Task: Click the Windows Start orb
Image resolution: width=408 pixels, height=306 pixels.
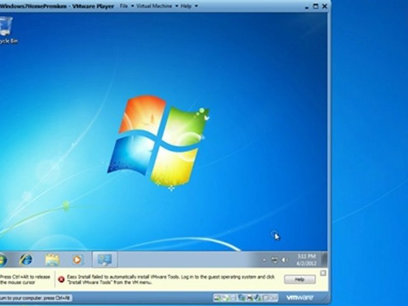Action: click(2, 260)
